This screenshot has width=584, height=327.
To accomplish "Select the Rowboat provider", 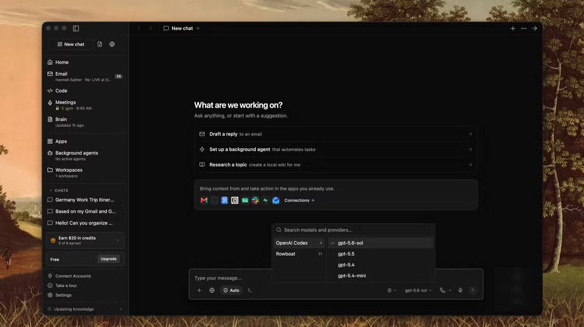I will point(299,254).
